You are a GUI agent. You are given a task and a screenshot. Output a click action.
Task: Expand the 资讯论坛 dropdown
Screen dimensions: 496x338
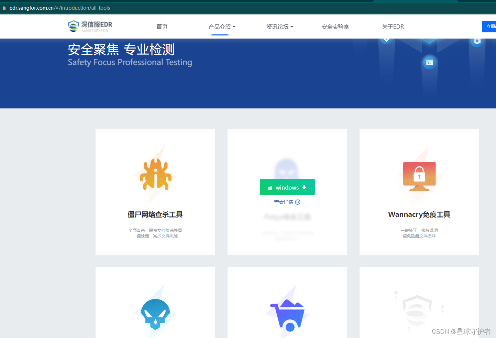pos(278,27)
